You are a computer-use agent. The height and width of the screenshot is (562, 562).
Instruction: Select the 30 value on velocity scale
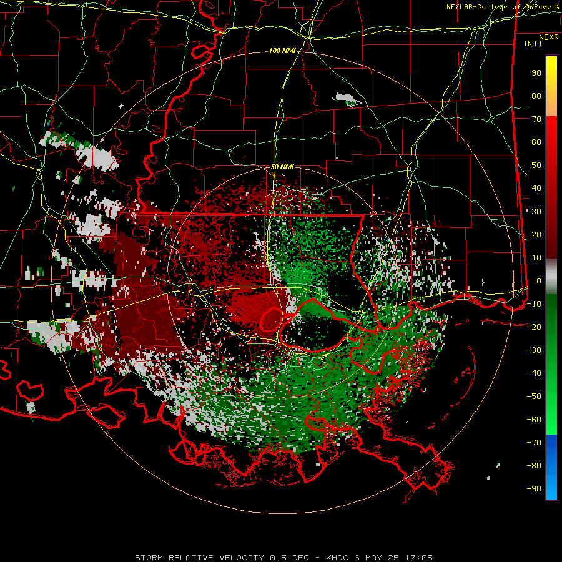click(x=536, y=212)
